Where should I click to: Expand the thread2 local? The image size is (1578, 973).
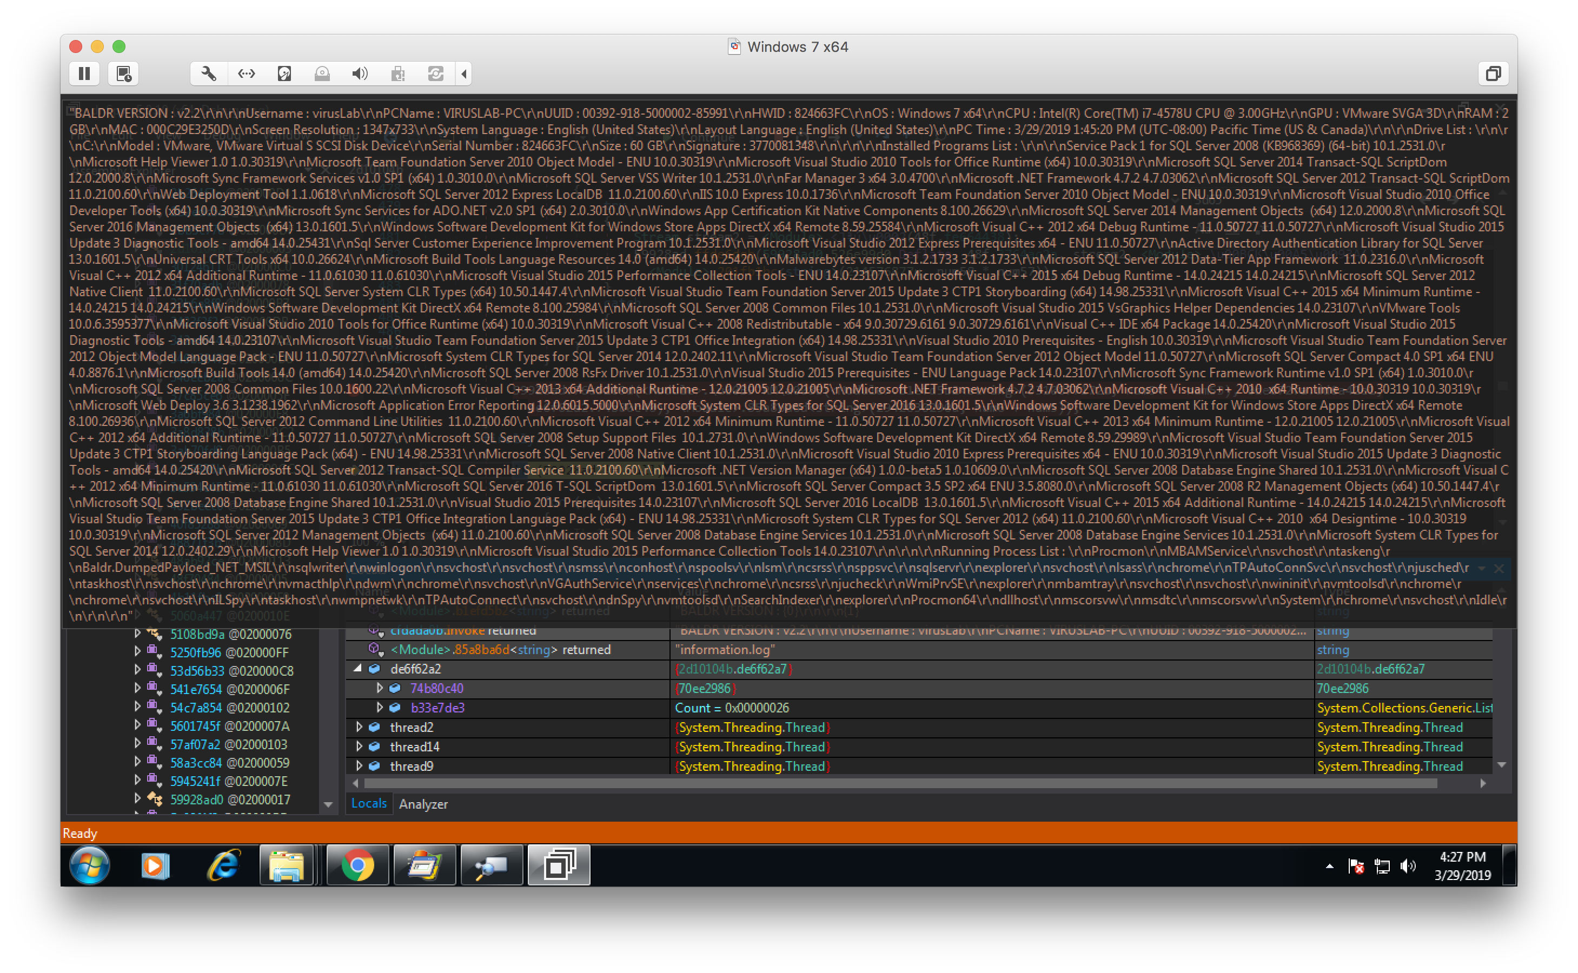point(359,727)
